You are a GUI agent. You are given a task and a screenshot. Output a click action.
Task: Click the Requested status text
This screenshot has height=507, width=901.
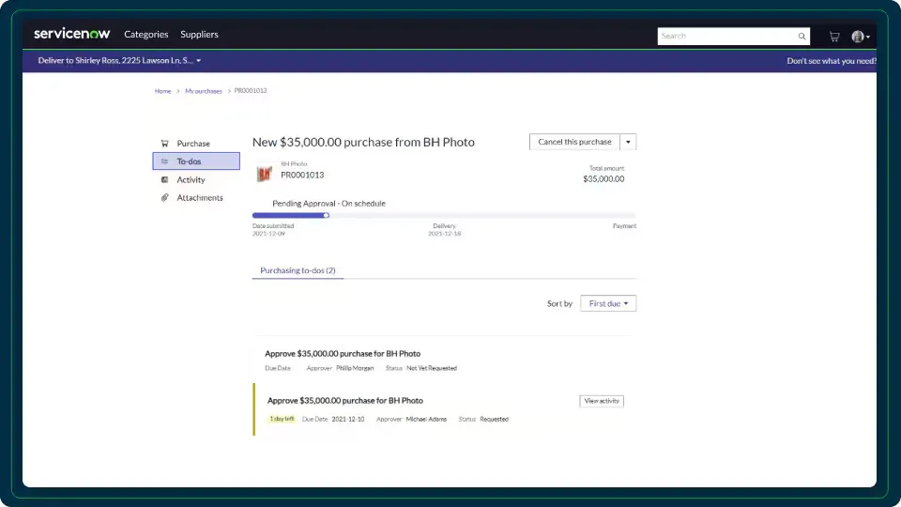pyautogui.click(x=495, y=419)
